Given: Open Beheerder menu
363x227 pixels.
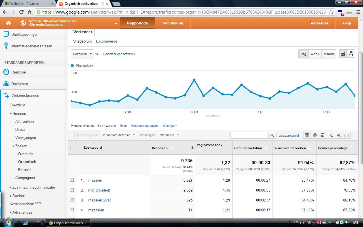Looking at the screenshot, I should (319, 23).
